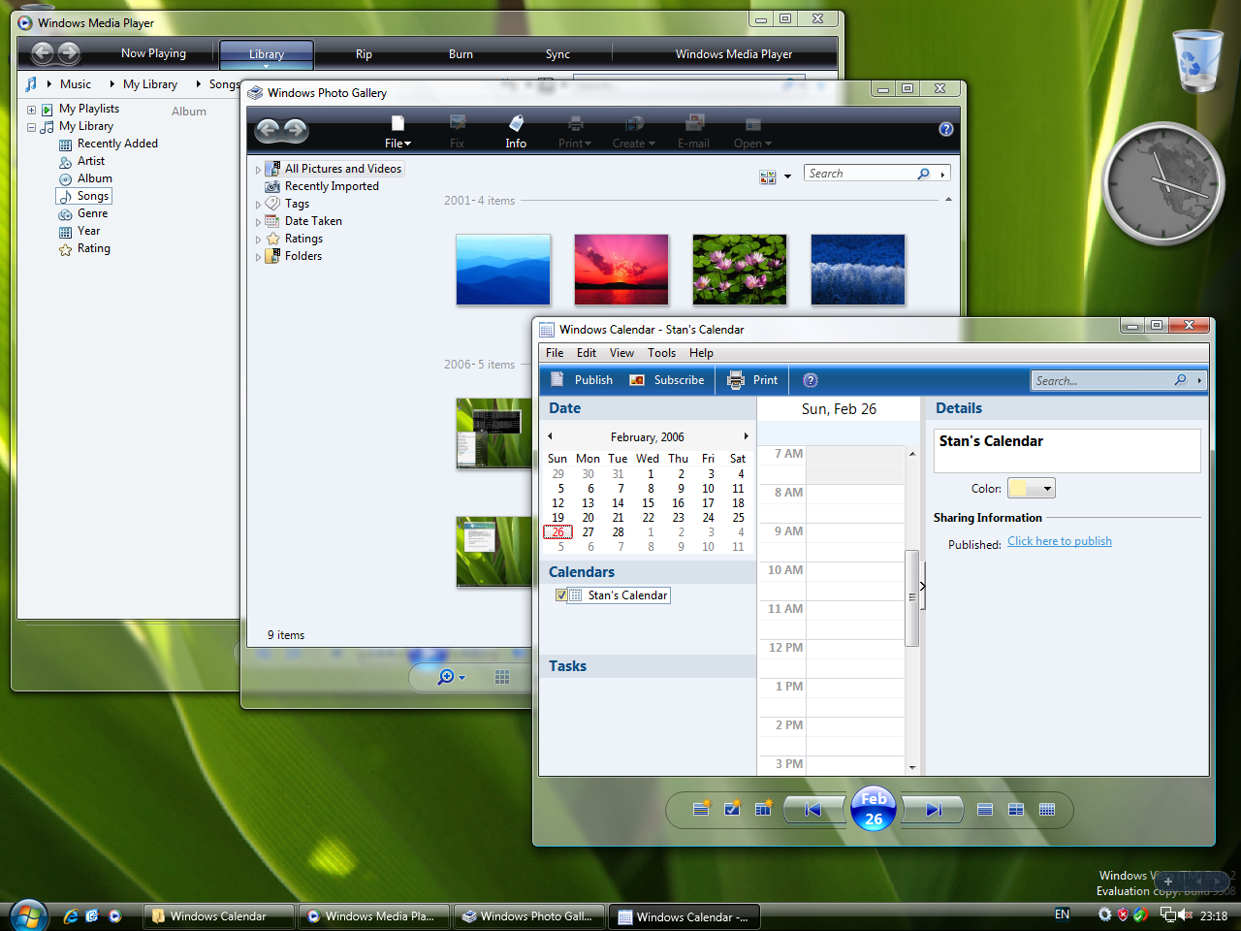Toggle Stan's Calendar checkbox
The image size is (1241, 931).
(561, 595)
